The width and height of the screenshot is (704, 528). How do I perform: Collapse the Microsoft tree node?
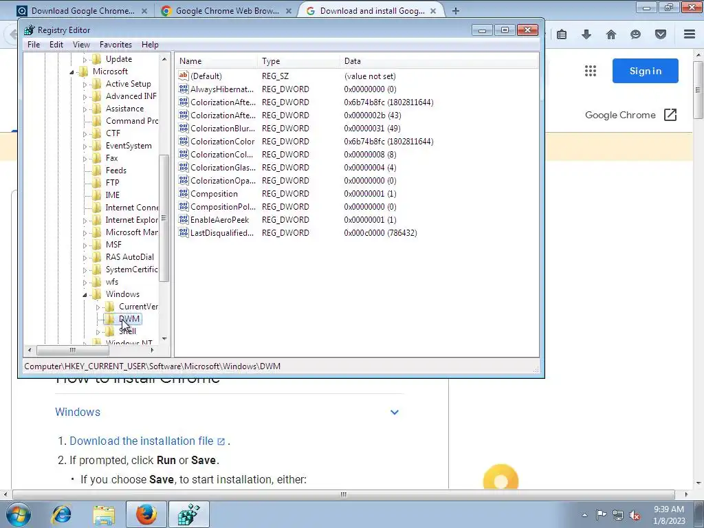coord(71,71)
